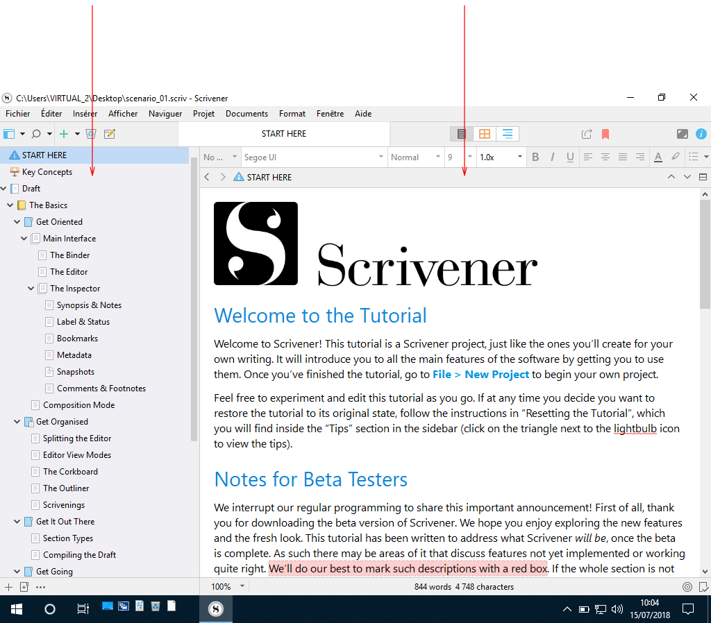This screenshot has width=711, height=623.
Task: Open the 1.0x line spacing dropdown
Action: (x=501, y=157)
